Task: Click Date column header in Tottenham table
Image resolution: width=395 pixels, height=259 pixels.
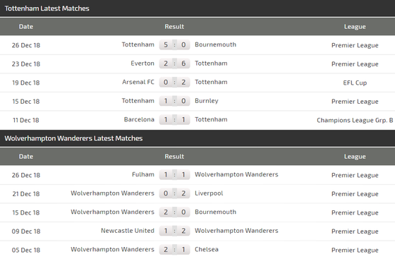Action: (x=26, y=26)
